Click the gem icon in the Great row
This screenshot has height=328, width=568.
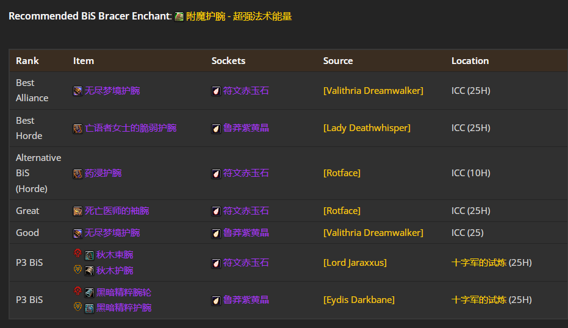point(216,211)
